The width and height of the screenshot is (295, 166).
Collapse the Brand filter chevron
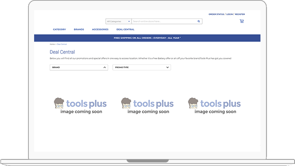[x=104, y=67]
